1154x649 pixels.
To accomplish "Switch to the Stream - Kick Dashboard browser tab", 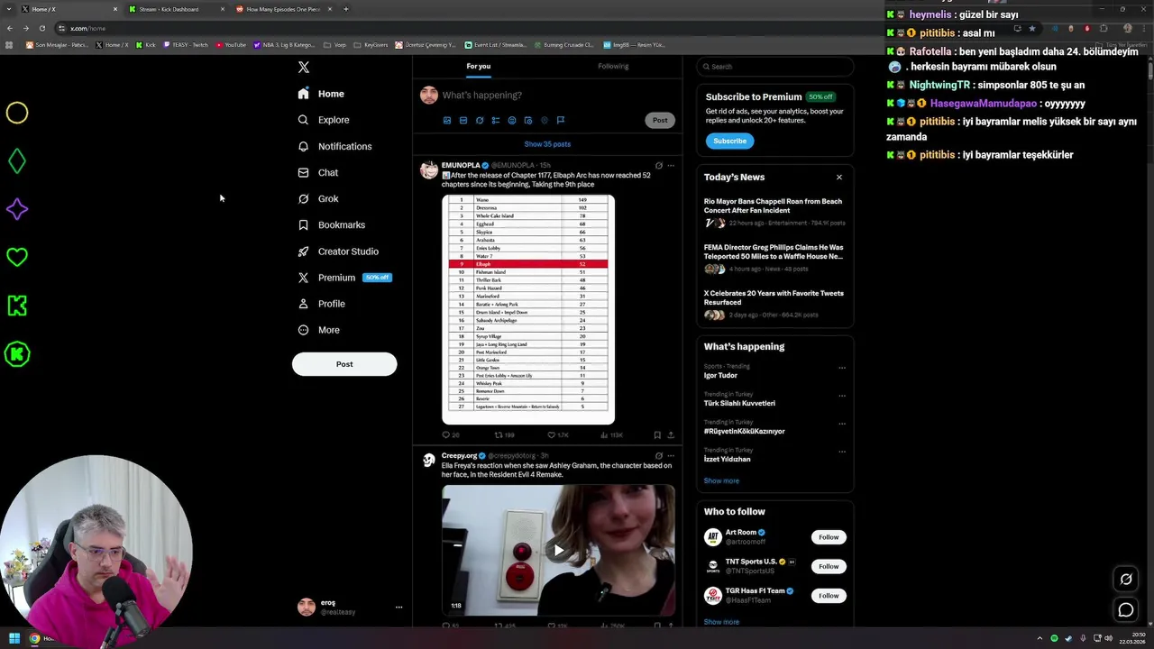I will [176, 9].
